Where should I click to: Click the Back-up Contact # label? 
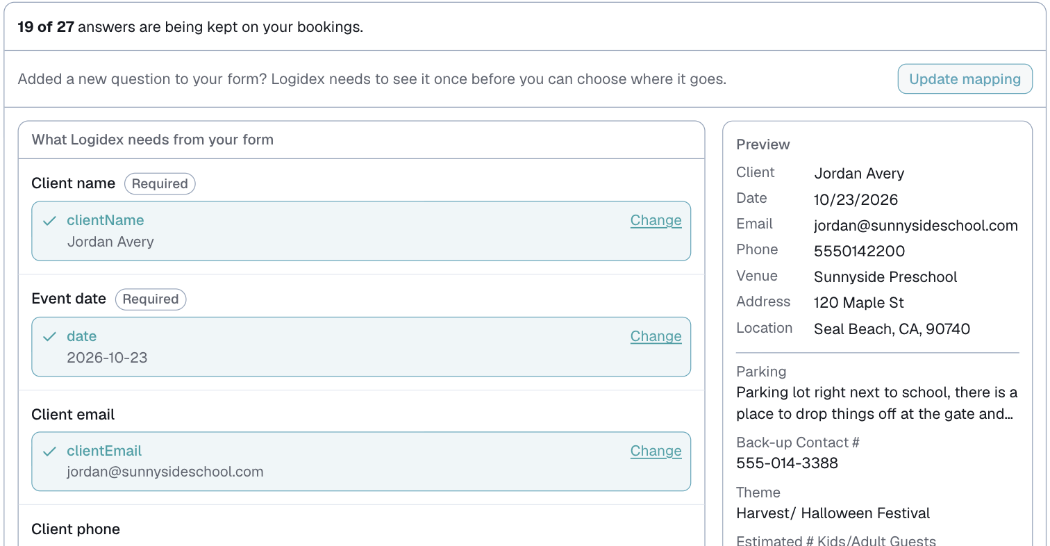click(798, 442)
